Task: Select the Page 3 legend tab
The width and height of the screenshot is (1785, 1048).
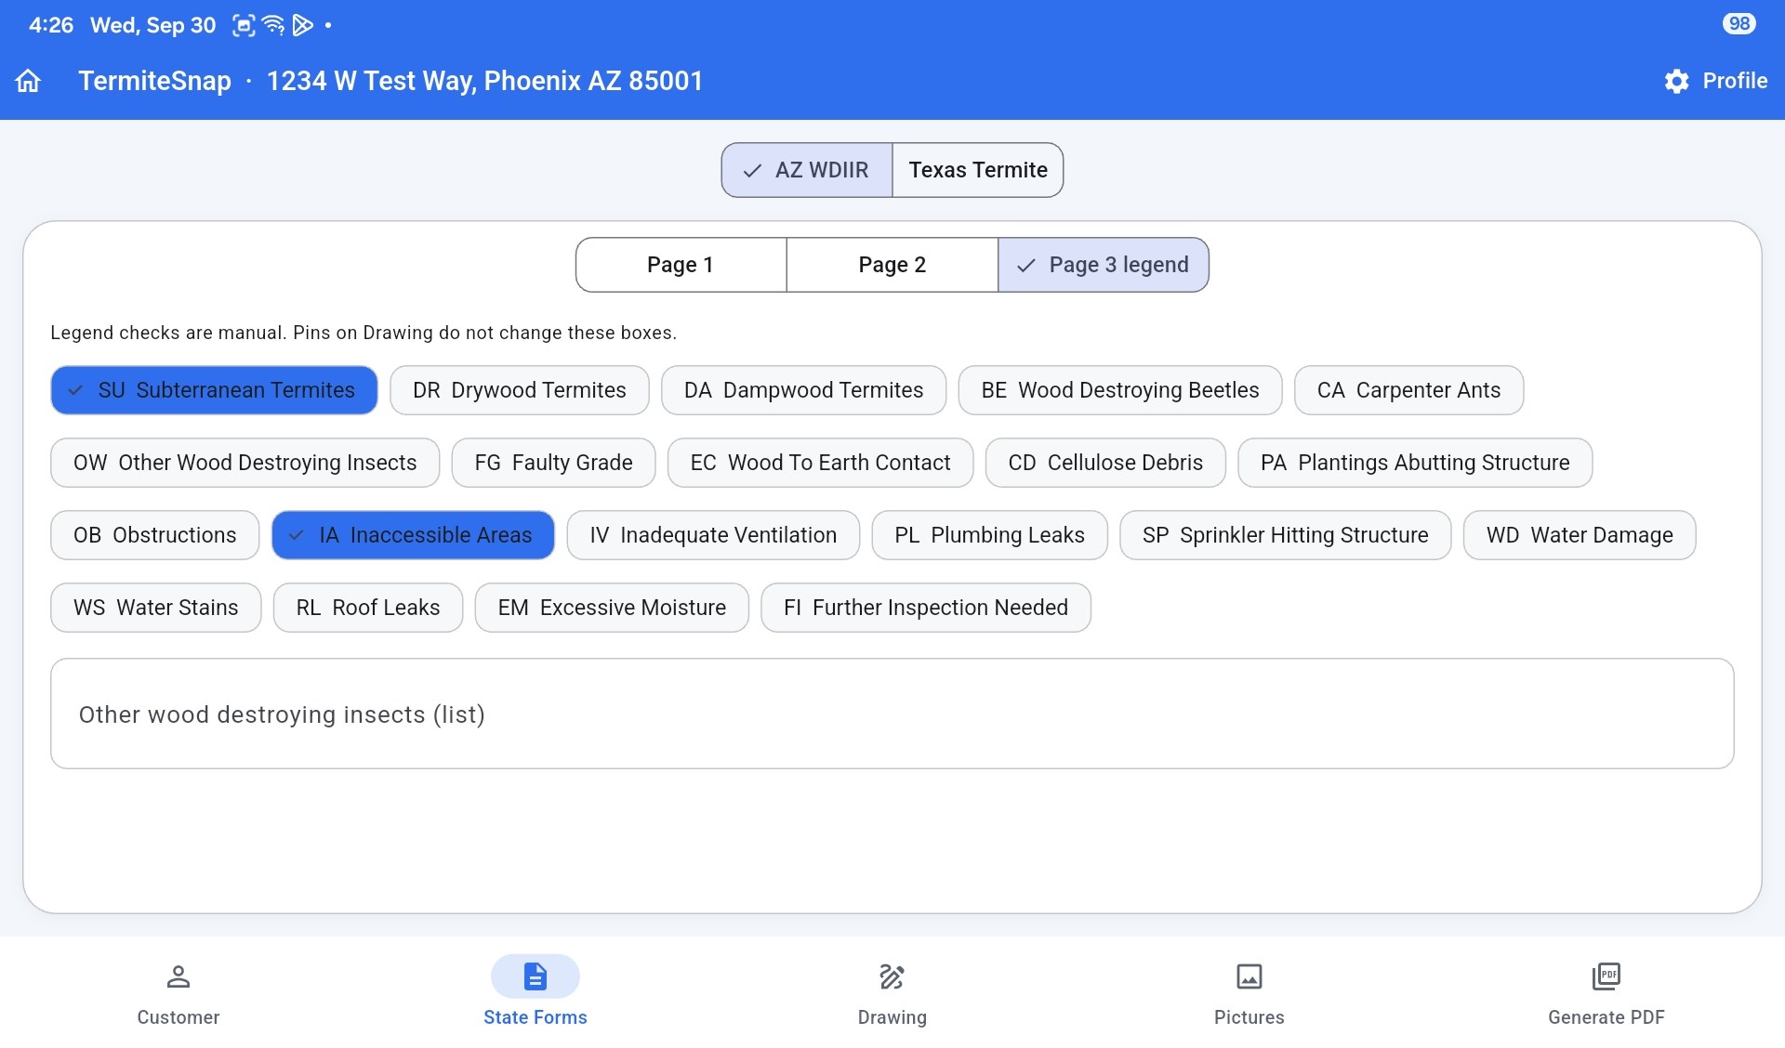Action: tap(1104, 265)
